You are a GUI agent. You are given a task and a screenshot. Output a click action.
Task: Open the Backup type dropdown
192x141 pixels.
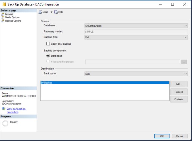(x=136, y=37)
